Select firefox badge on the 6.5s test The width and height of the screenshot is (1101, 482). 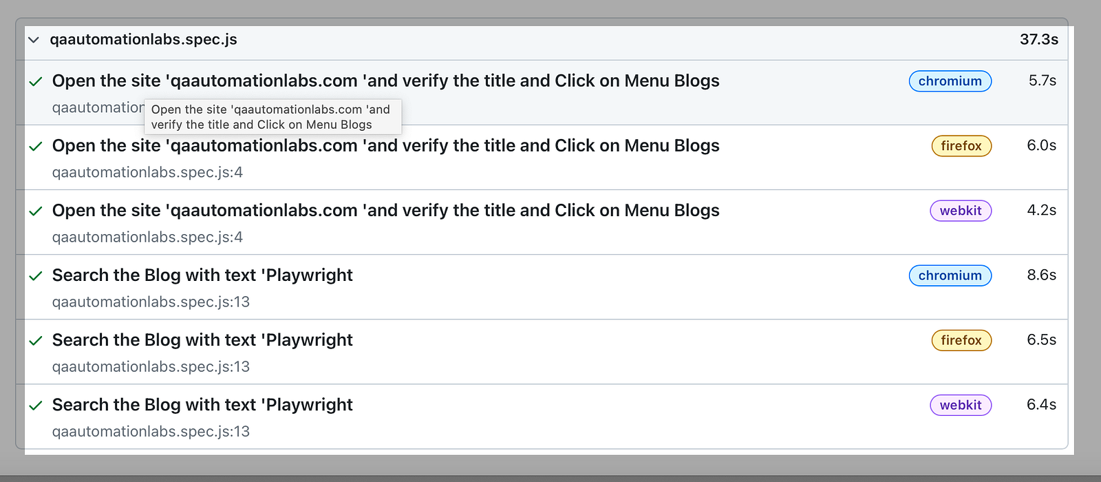point(961,340)
